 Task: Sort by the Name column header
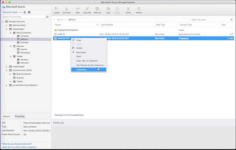point(76,25)
